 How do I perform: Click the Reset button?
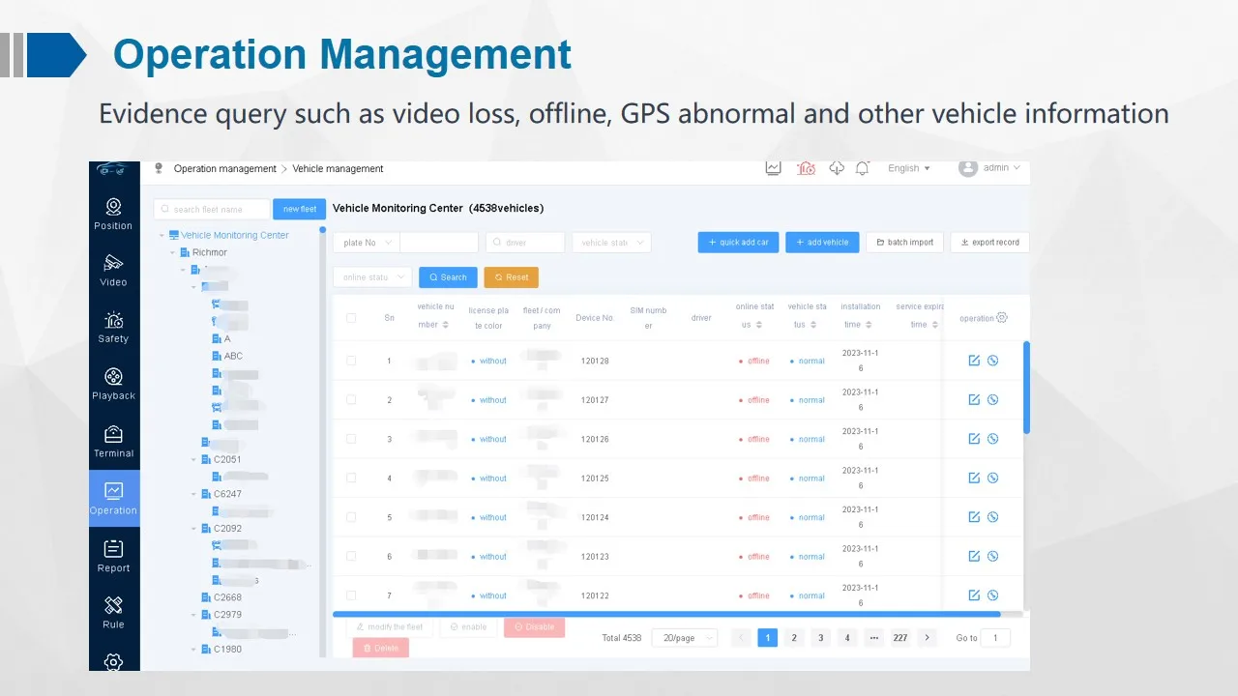512,277
